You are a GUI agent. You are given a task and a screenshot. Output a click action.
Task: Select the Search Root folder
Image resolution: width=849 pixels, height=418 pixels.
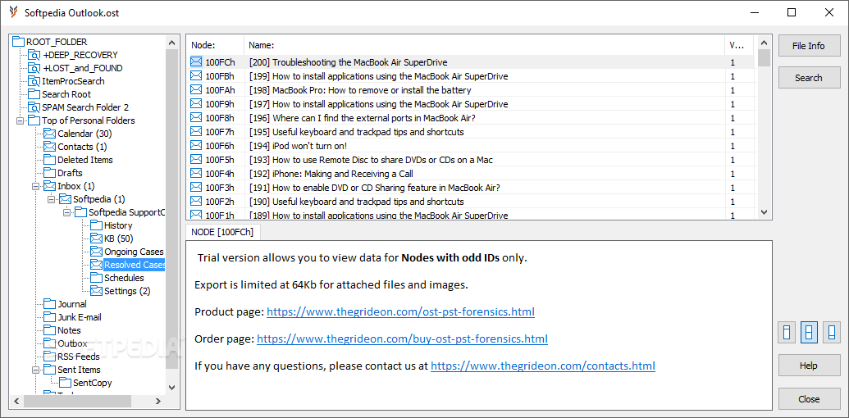click(x=66, y=94)
